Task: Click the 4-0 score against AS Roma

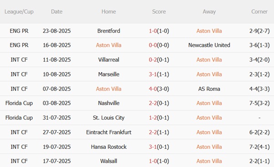Action: (x=153, y=89)
